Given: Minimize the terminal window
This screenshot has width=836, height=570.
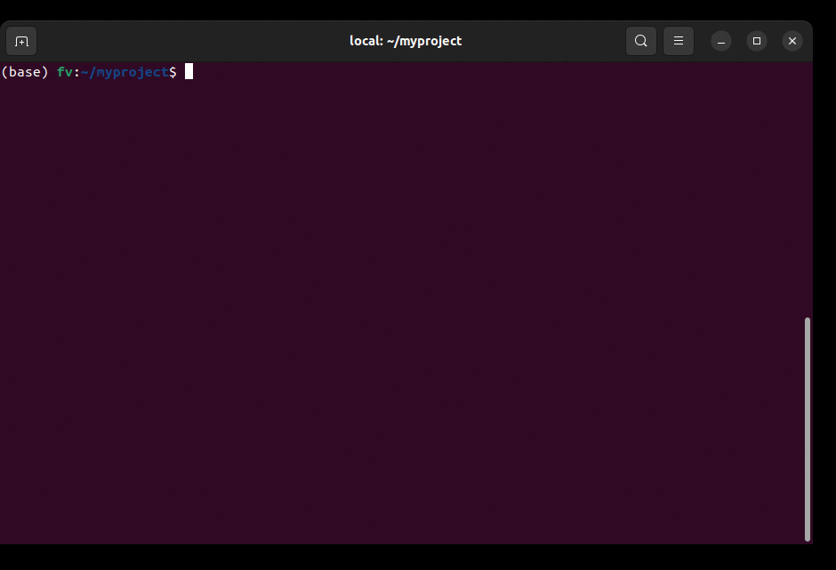Looking at the screenshot, I should [719, 40].
